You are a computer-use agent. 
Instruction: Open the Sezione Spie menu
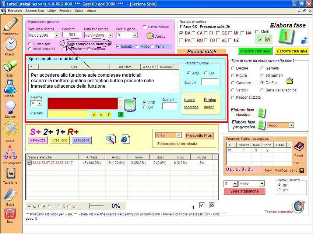click(x=35, y=11)
